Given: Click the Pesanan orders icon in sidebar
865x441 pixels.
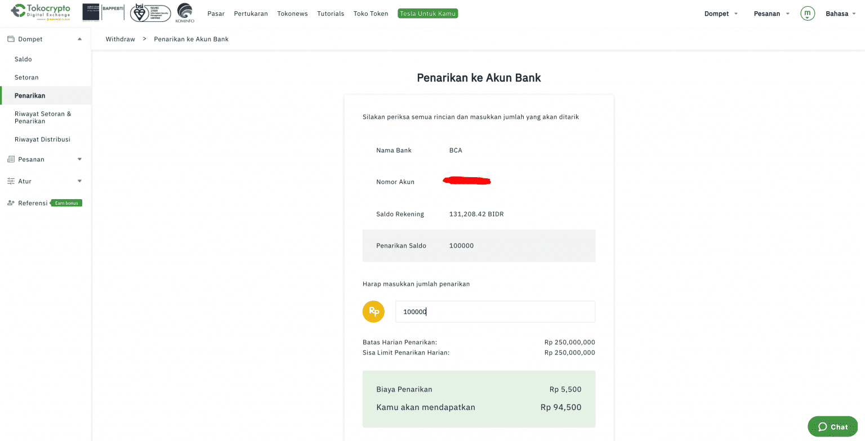Looking at the screenshot, I should coord(11,159).
